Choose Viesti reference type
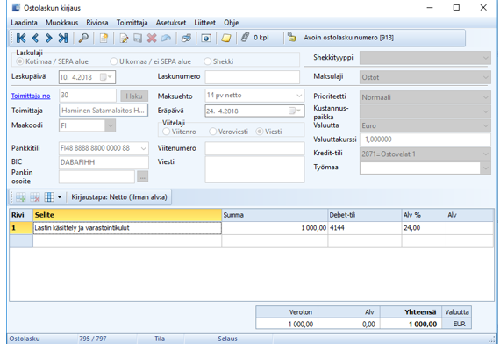This screenshot has width=500, height=350. click(260, 132)
